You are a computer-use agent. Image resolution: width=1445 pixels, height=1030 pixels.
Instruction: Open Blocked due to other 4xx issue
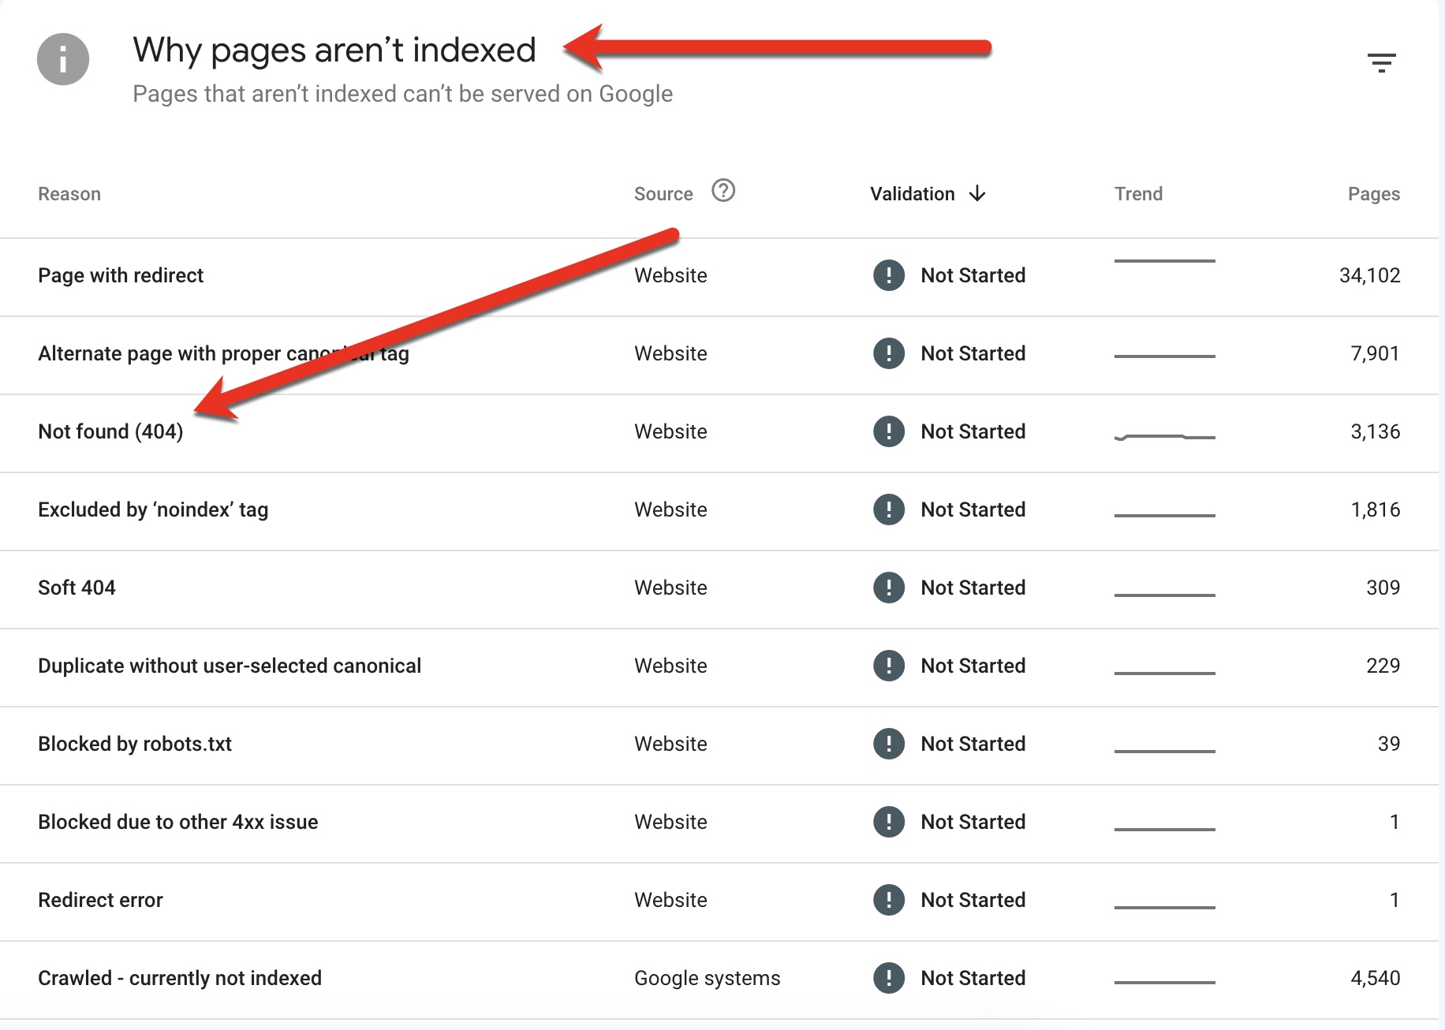(178, 822)
